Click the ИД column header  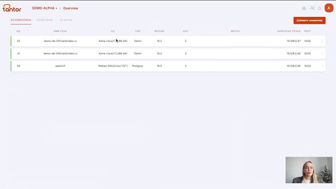coord(18,31)
